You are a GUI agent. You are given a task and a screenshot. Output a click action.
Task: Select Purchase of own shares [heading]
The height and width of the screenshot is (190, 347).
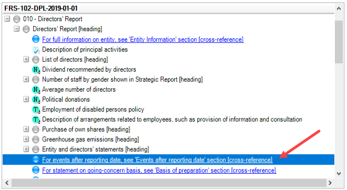[x=86, y=129]
